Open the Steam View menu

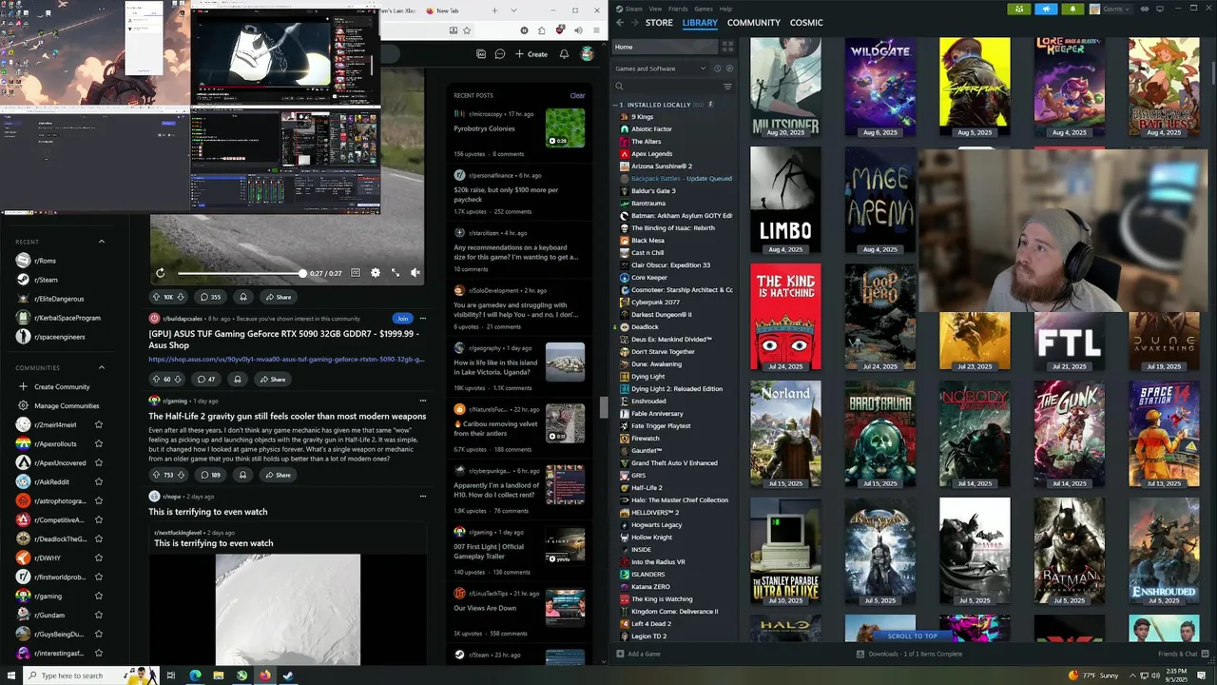[655, 9]
